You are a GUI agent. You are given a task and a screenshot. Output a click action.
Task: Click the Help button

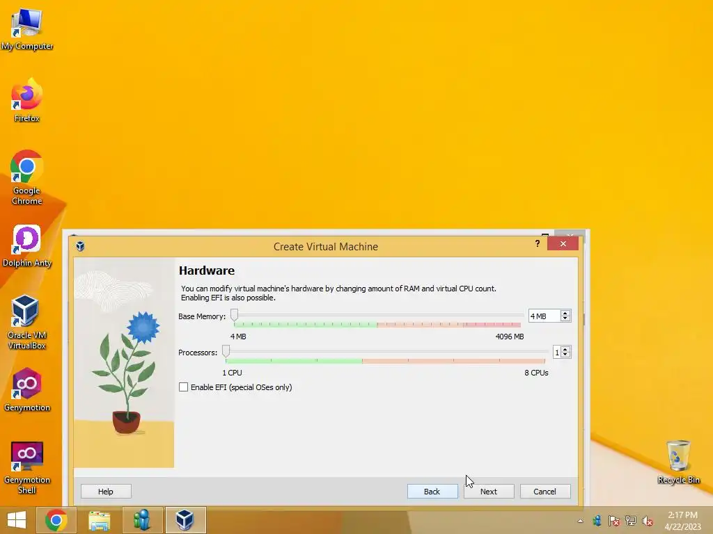pyautogui.click(x=106, y=492)
